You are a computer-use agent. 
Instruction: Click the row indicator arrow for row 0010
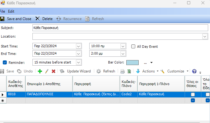tap(3, 95)
